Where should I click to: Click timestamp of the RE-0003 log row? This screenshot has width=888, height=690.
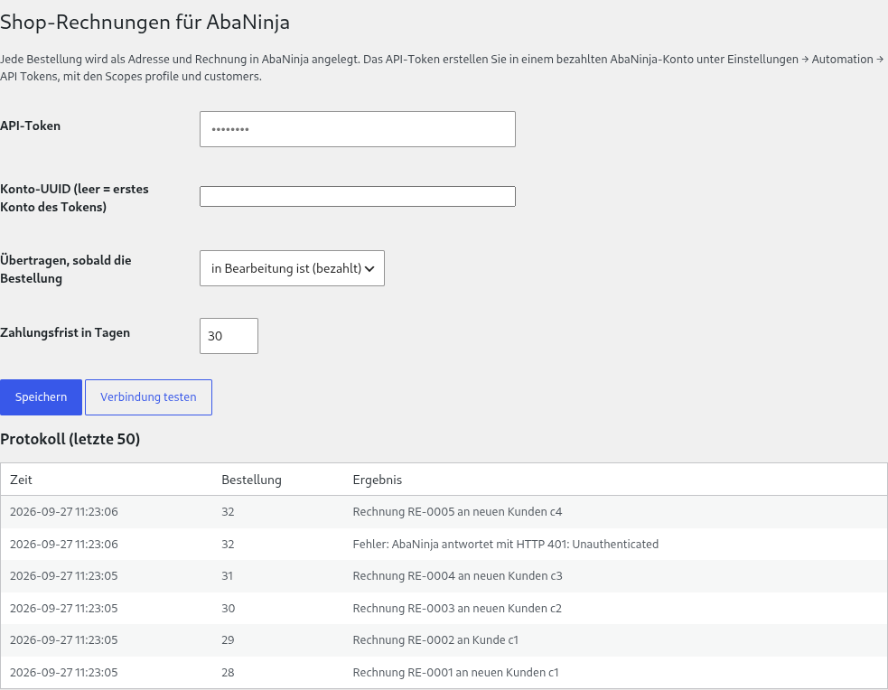coord(64,608)
